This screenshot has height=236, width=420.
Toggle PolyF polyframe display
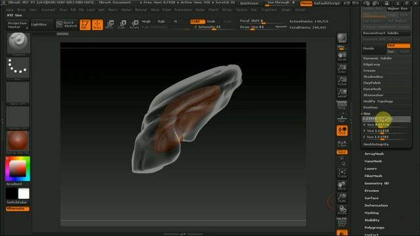pos(342,222)
